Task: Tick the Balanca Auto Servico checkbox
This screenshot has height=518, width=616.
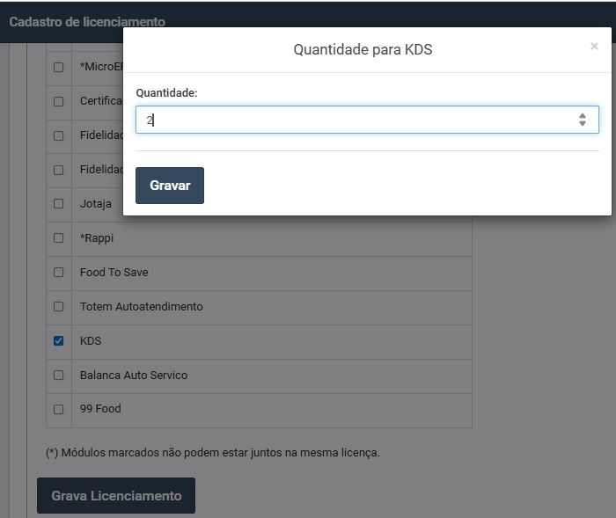Action: click(x=59, y=375)
